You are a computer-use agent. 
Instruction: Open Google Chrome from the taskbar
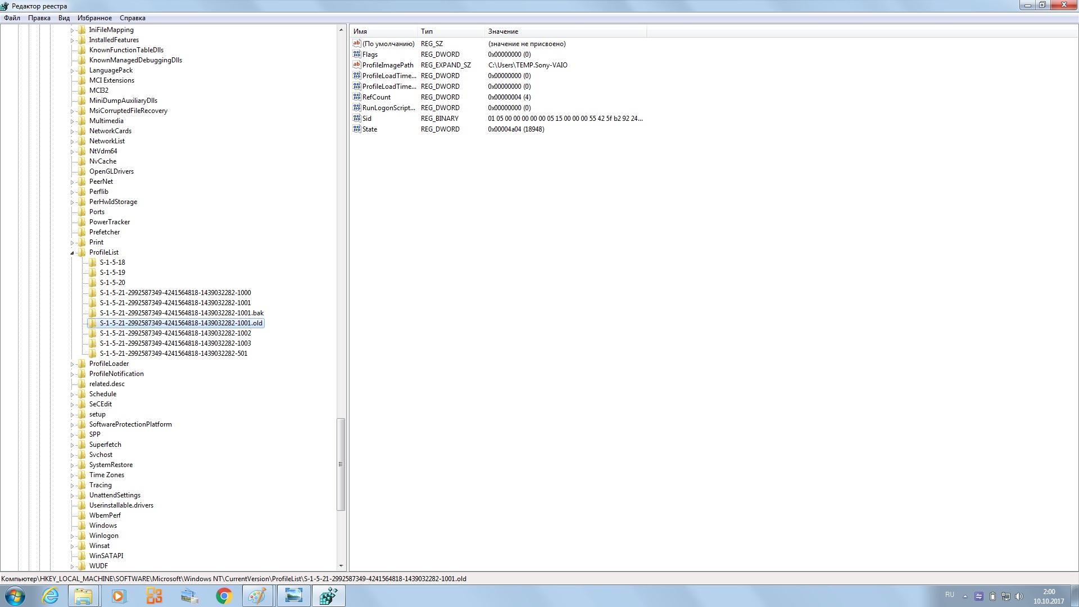pos(224,596)
